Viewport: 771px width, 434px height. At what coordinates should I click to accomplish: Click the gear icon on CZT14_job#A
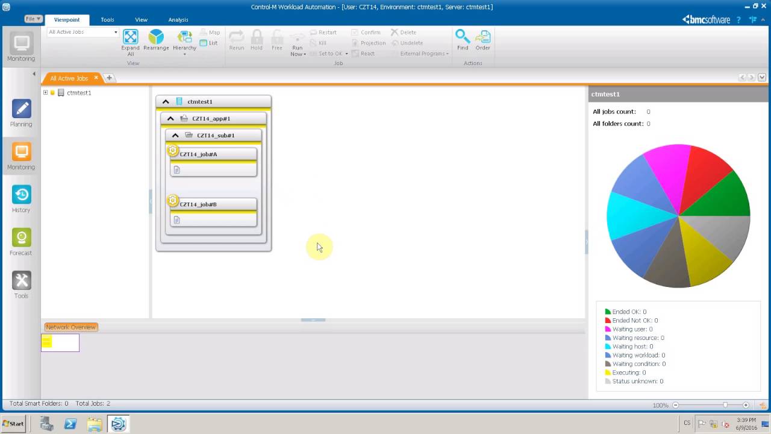[x=173, y=151]
